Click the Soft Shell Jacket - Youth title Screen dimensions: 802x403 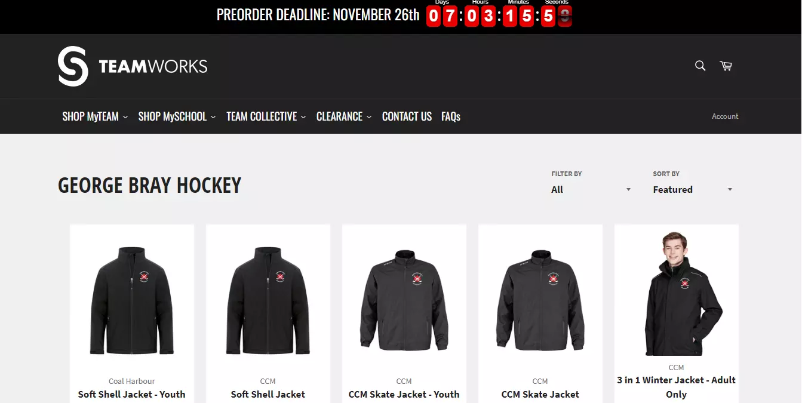point(132,394)
